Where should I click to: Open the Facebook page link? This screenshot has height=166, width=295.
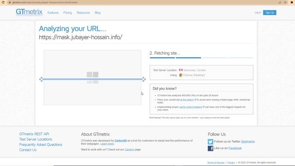click(235, 148)
